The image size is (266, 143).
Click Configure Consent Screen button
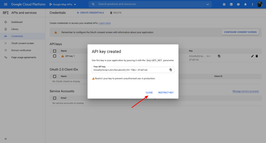240,32
